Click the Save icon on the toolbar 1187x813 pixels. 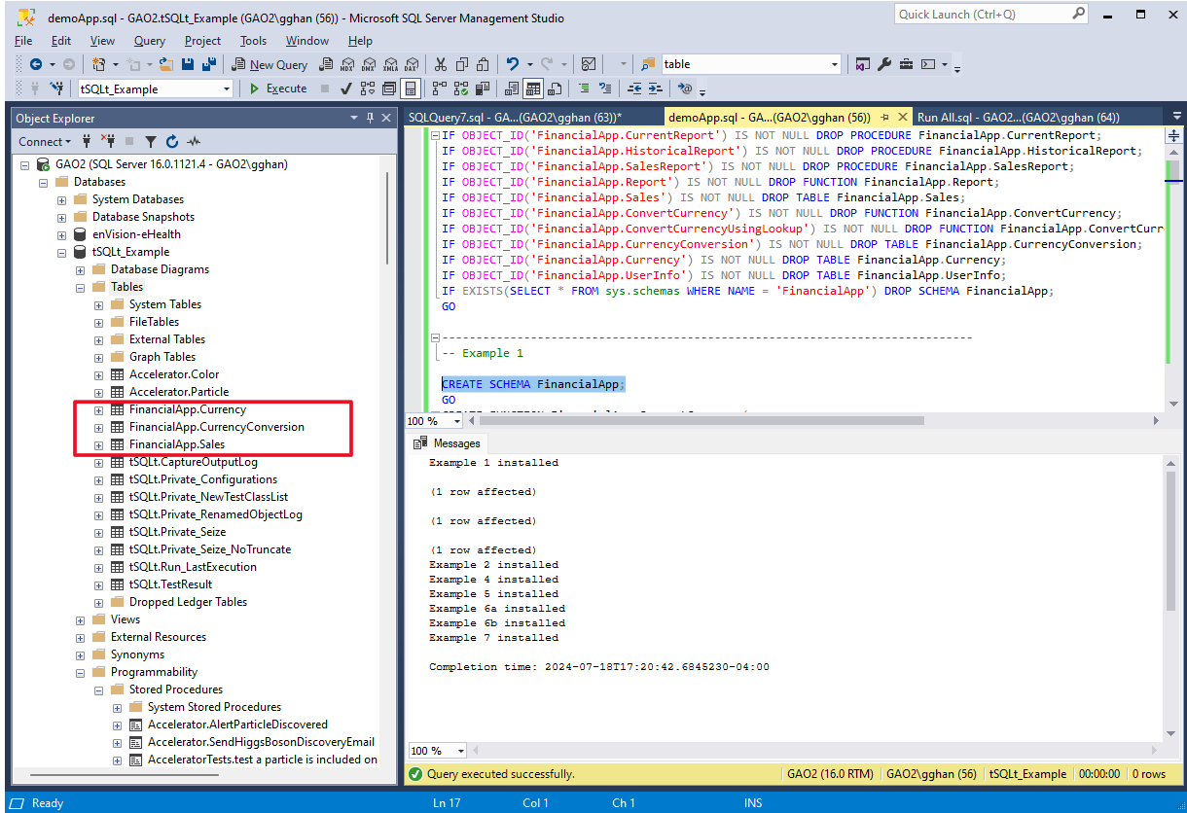tap(189, 64)
